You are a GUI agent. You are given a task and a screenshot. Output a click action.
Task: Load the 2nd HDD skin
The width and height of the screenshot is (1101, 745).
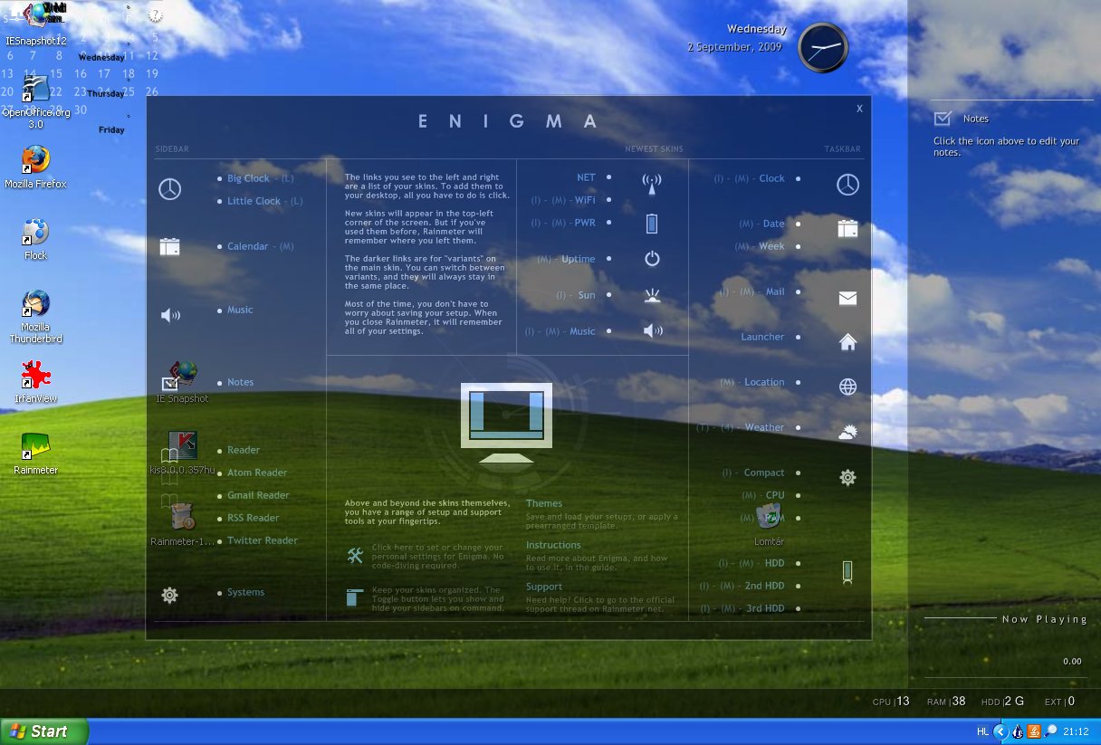764,586
